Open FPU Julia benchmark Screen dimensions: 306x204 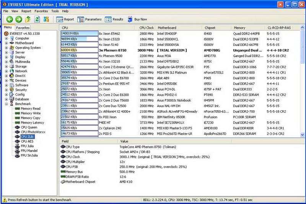click(x=27, y=146)
